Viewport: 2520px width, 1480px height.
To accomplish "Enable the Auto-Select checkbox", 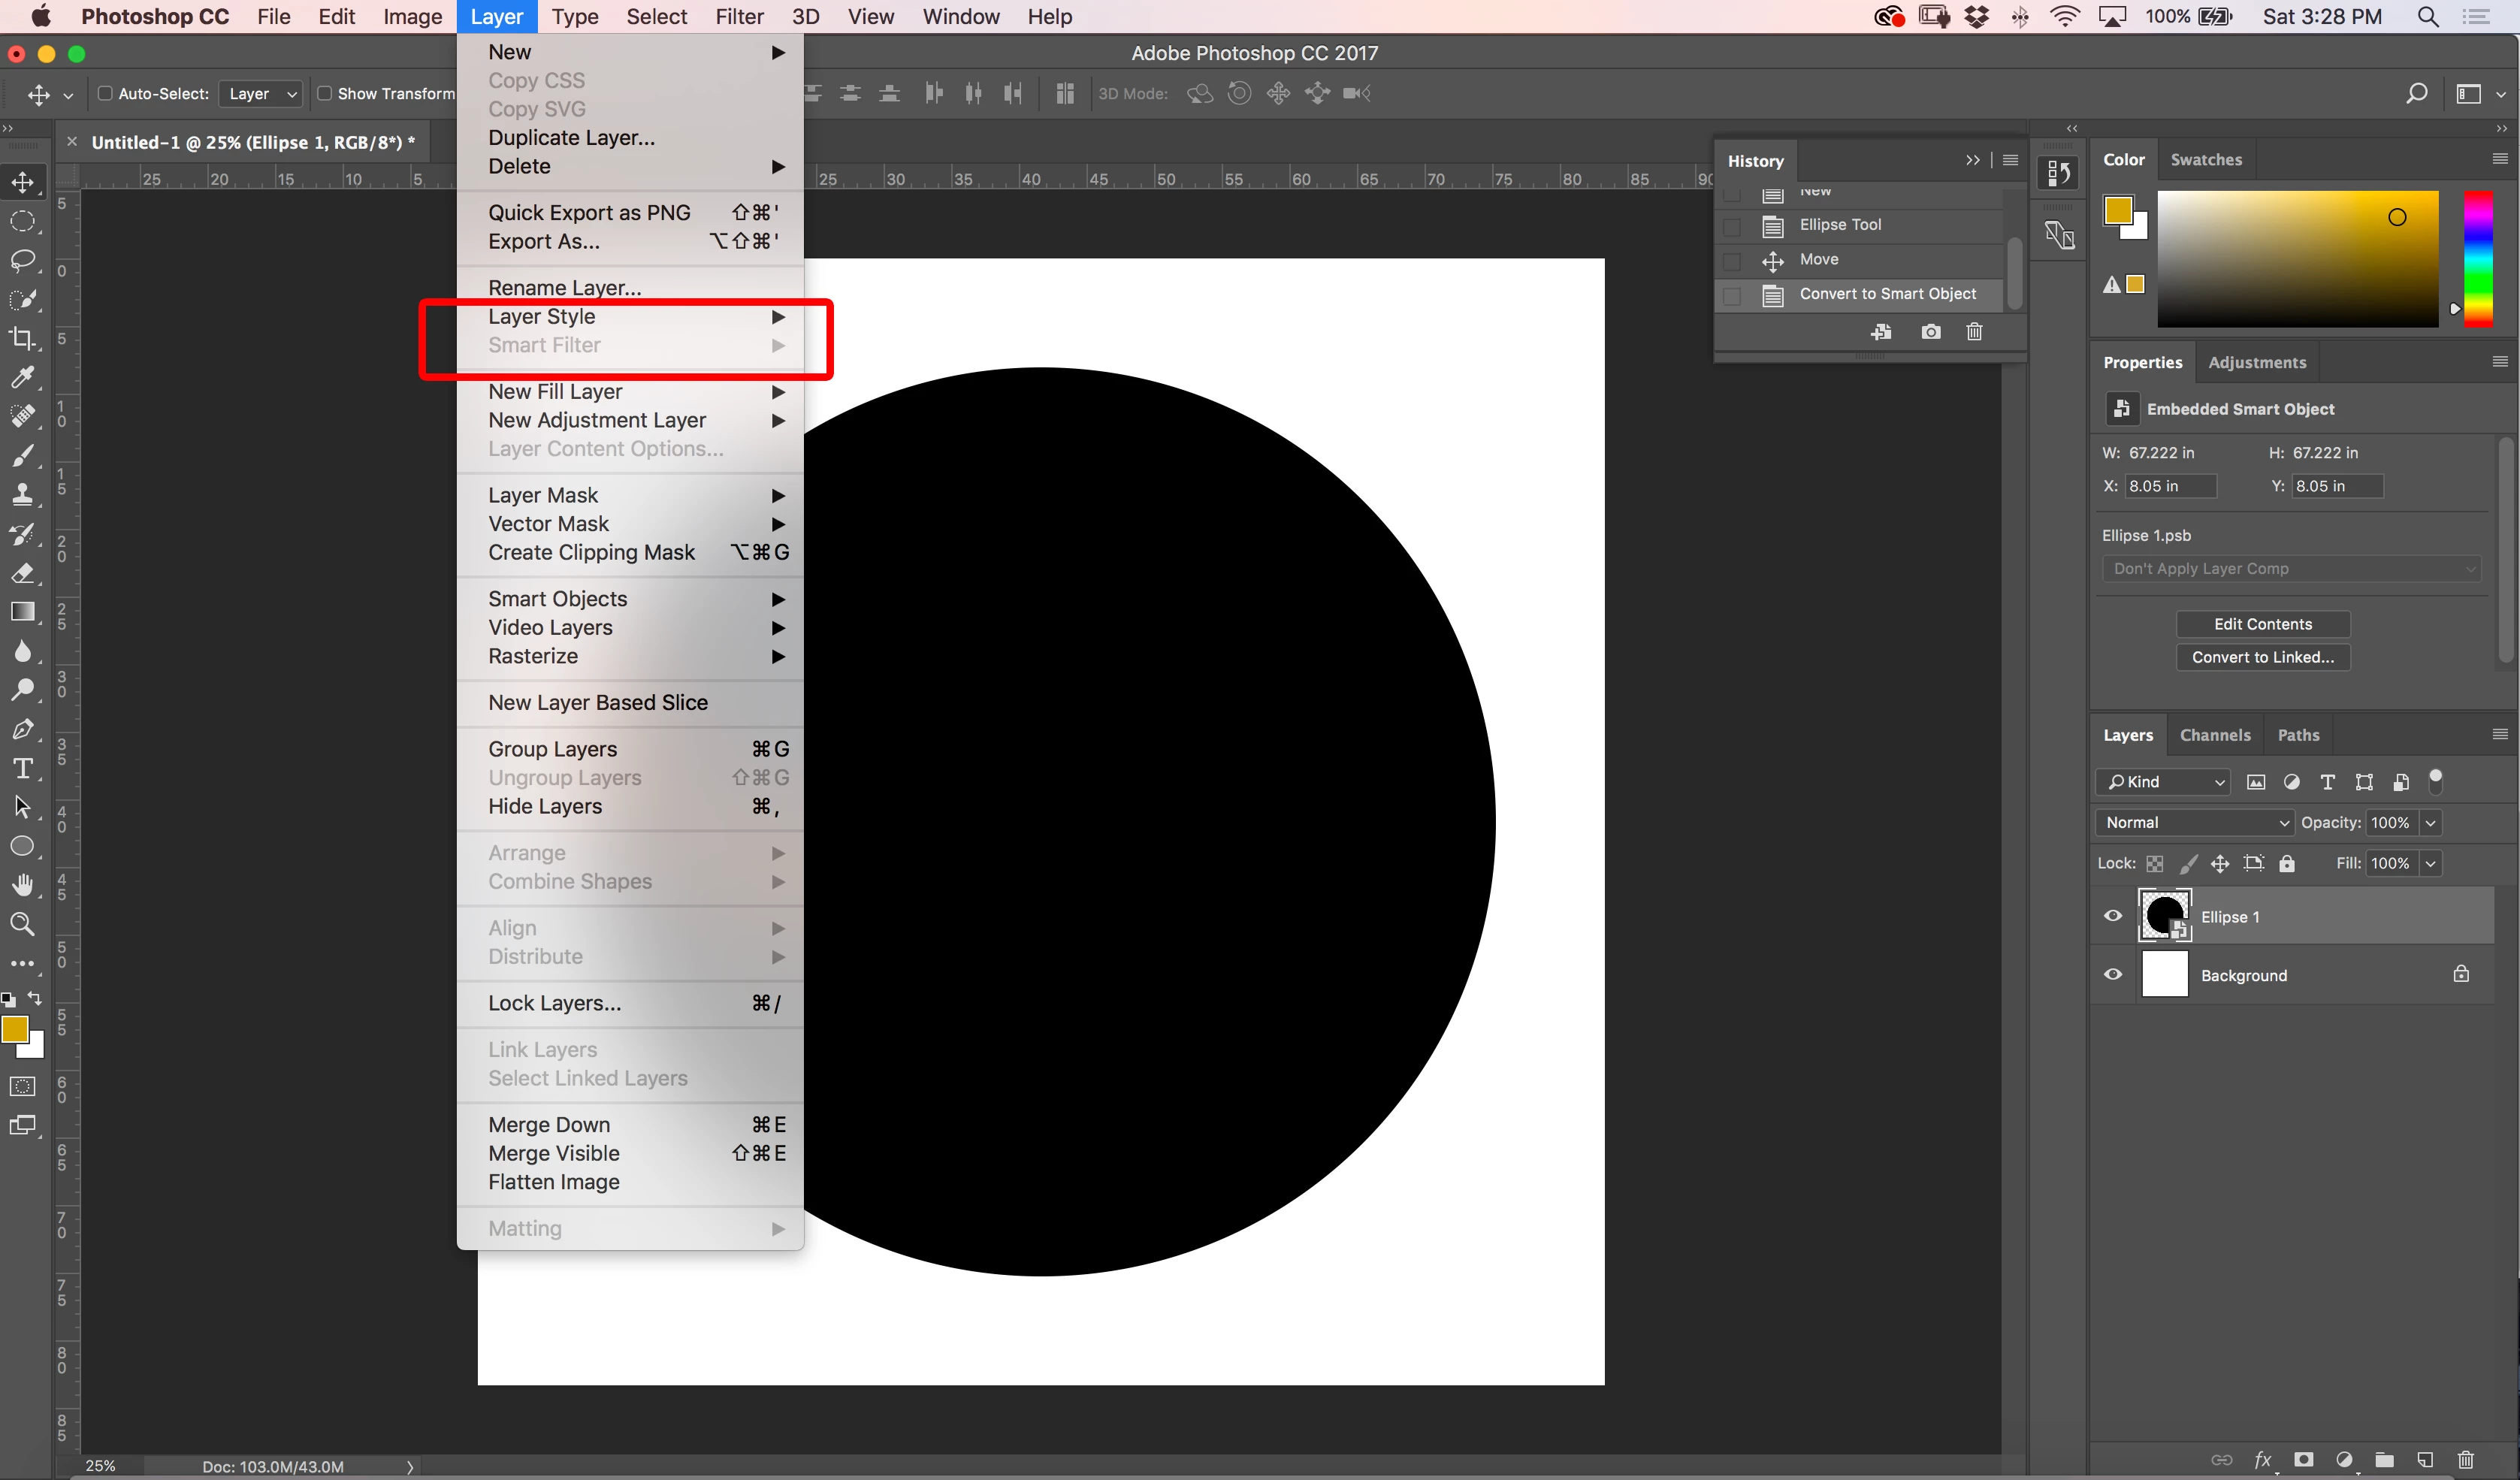I will click(105, 93).
